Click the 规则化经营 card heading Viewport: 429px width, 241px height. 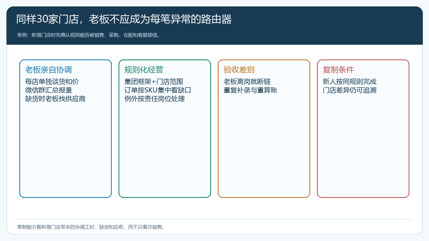pyautogui.click(x=144, y=70)
